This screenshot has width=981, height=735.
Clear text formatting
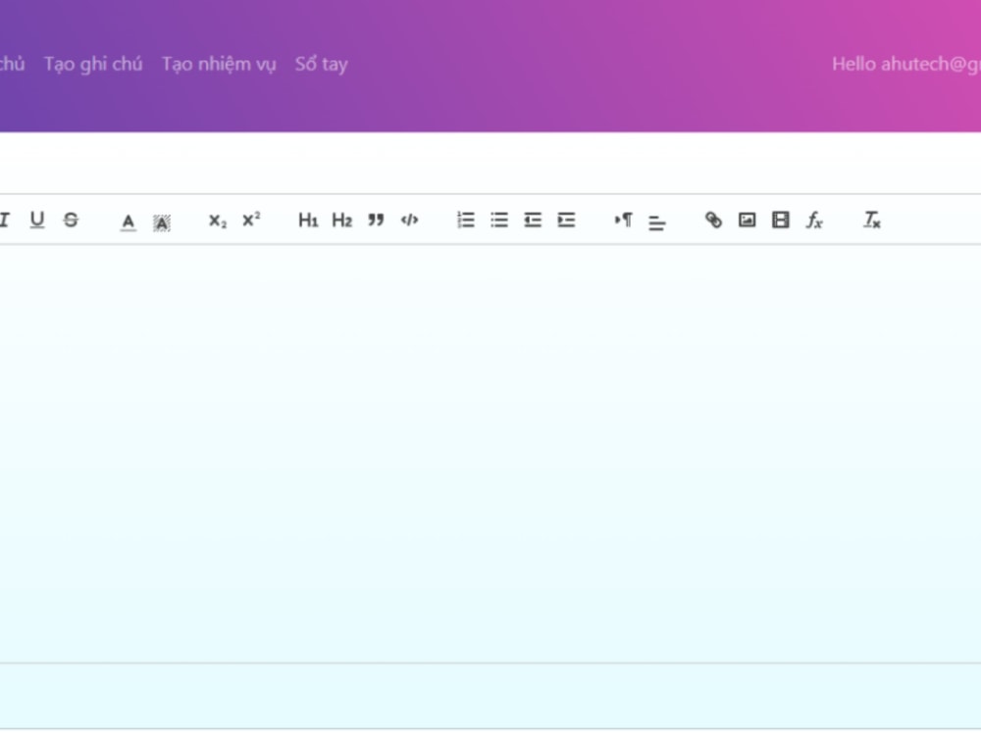click(871, 220)
